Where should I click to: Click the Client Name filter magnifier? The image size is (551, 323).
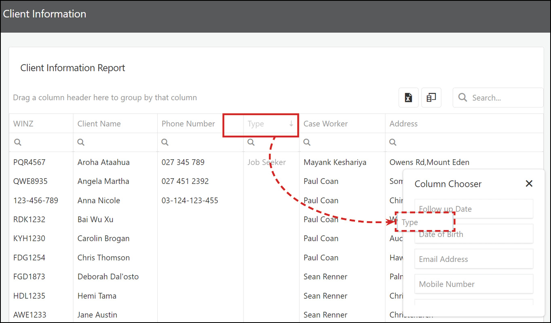point(81,142)
